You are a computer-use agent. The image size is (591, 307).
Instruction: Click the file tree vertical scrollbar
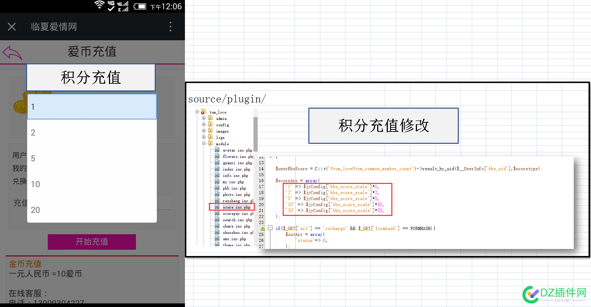[x=256, y=134]
